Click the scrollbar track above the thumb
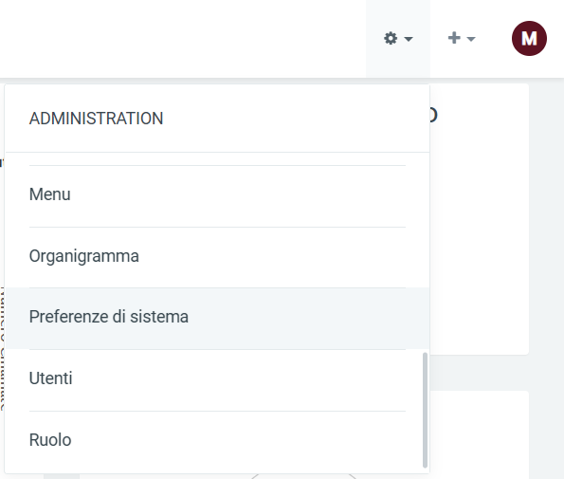Screen dimensions: 564x479 425,252
